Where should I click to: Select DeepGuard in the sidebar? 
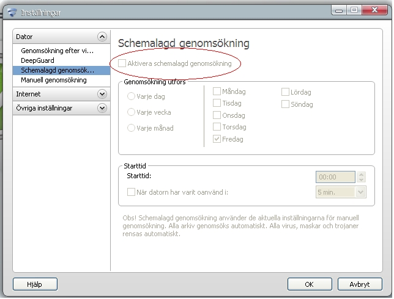(x=37, y=60)
